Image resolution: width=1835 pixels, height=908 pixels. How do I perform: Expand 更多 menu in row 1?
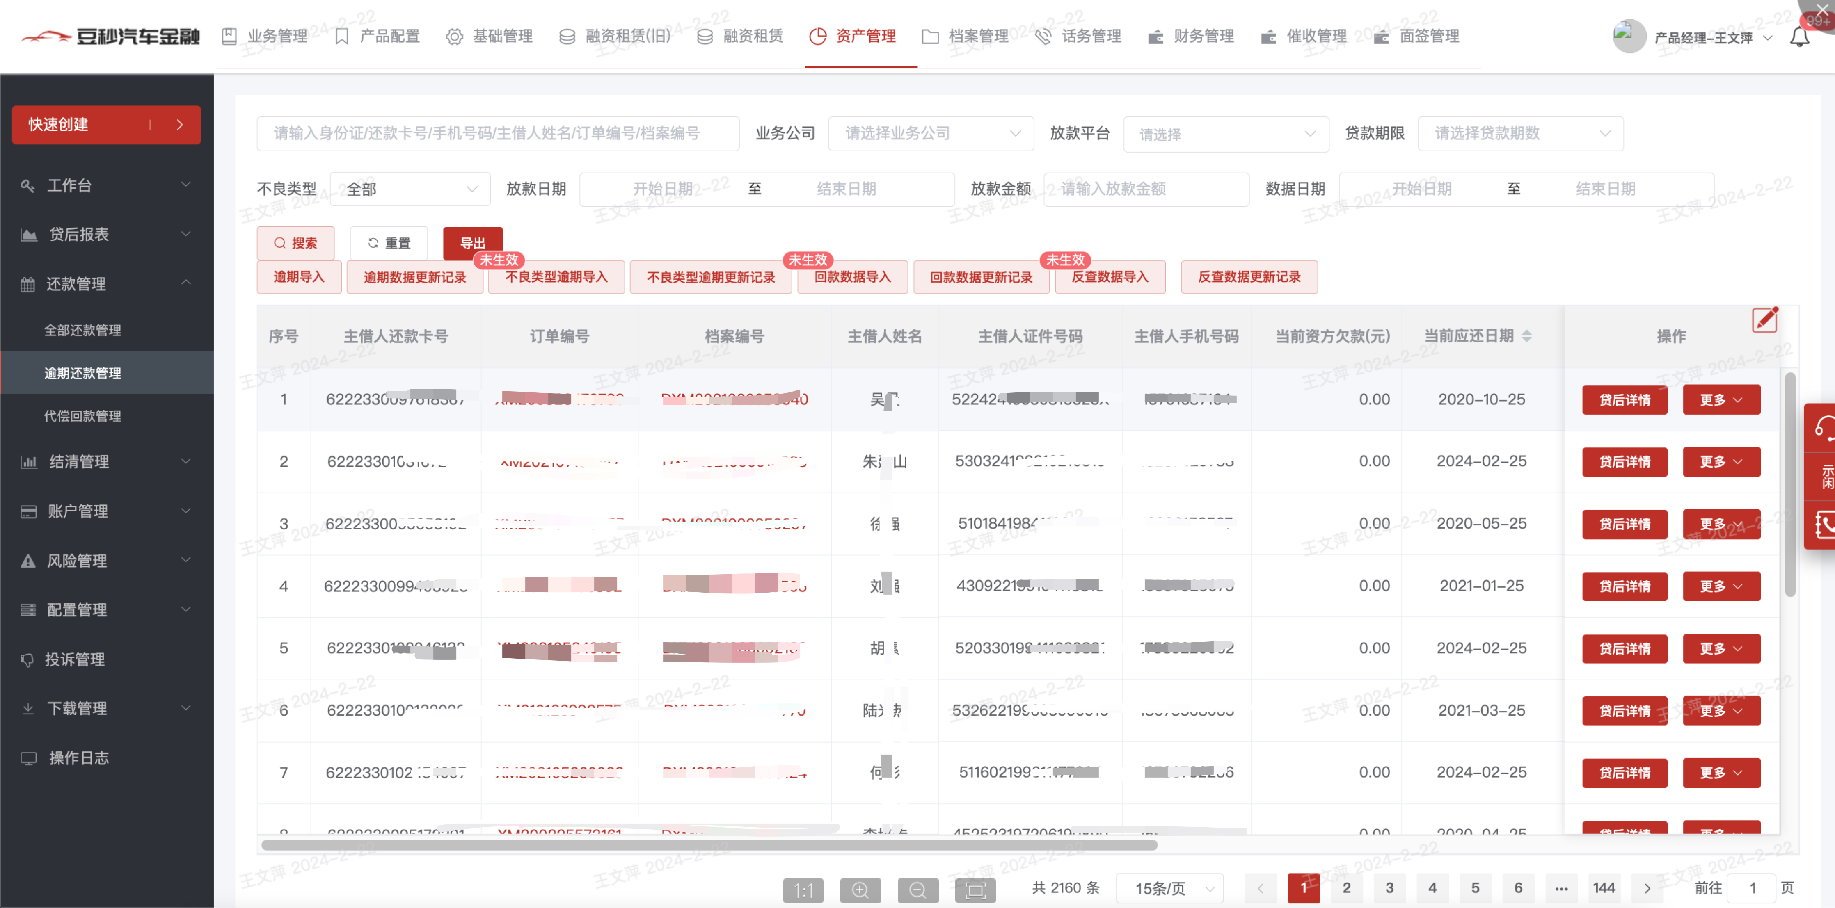point(1720,399)
